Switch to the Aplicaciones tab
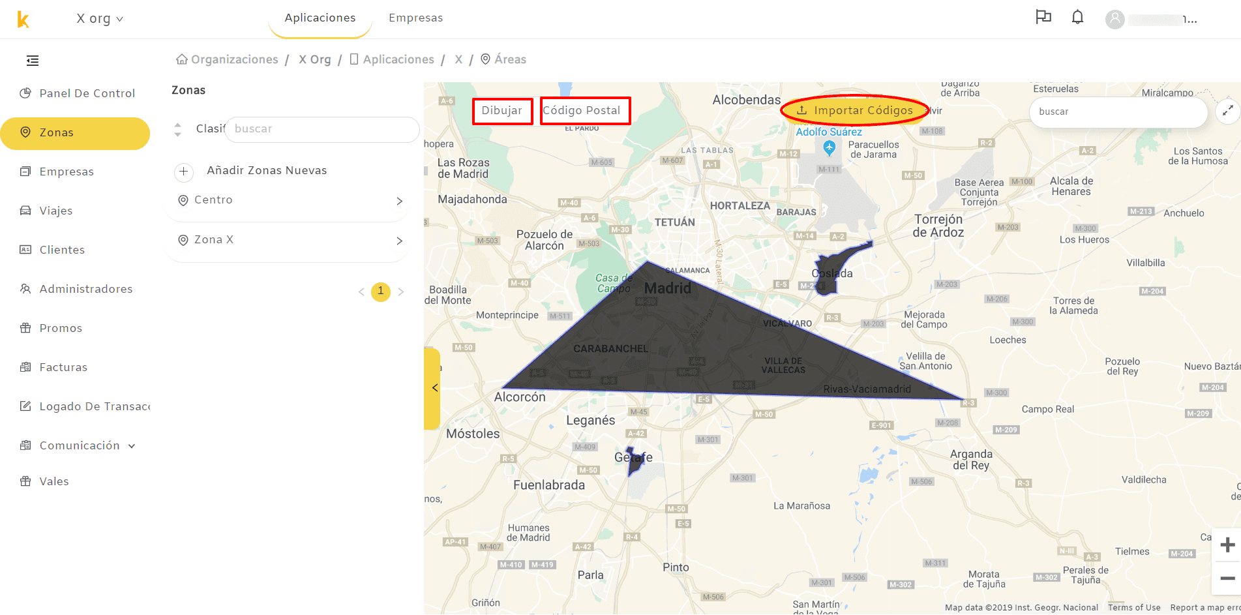Viewport: 1241px width, 615px height. click(320, 18)
